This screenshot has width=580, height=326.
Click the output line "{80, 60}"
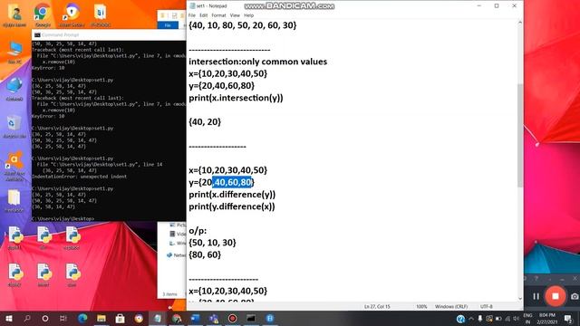205,254
